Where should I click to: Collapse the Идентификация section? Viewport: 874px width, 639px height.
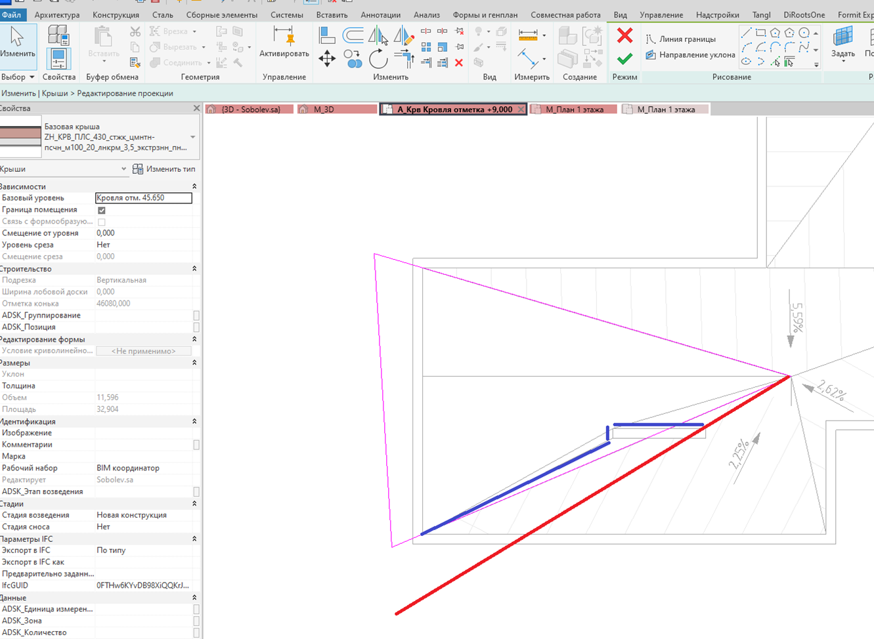point(194,422)
